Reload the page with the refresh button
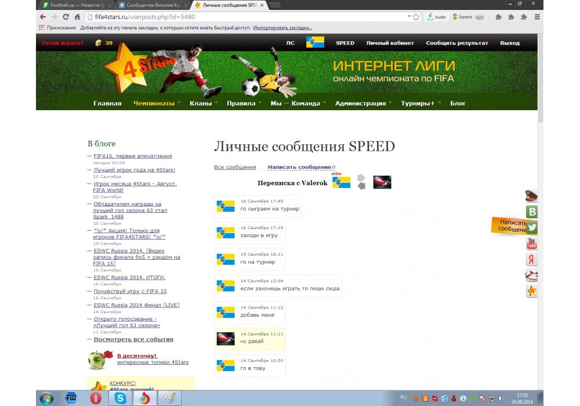This screenshot has height=406, width=580. tap(66, 17)
